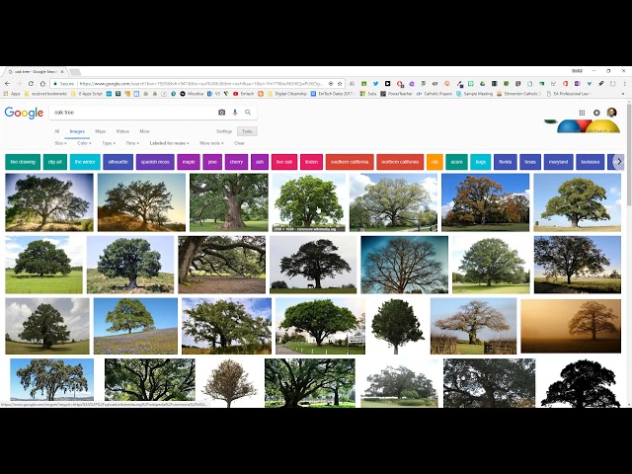Open the Labeled for reuse dropdown
The height and width of the screenshot is (474, 632).
(169, 143)
